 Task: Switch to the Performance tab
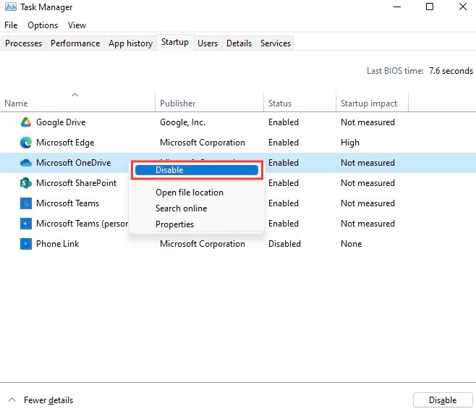coord(75,43)
